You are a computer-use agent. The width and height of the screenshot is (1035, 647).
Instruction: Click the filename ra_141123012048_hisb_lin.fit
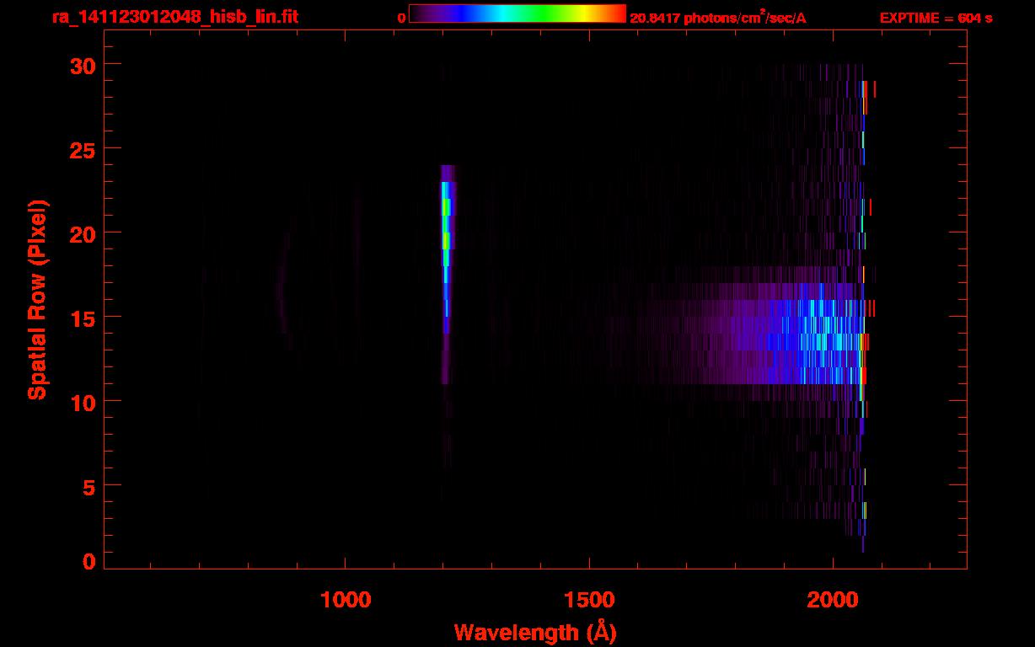174,16
